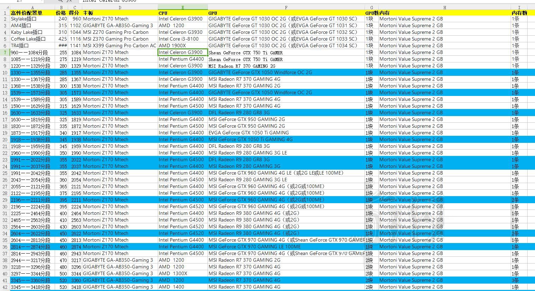Select column C header
This screenshot has width=535, height=291.
[x=75, y=7]
